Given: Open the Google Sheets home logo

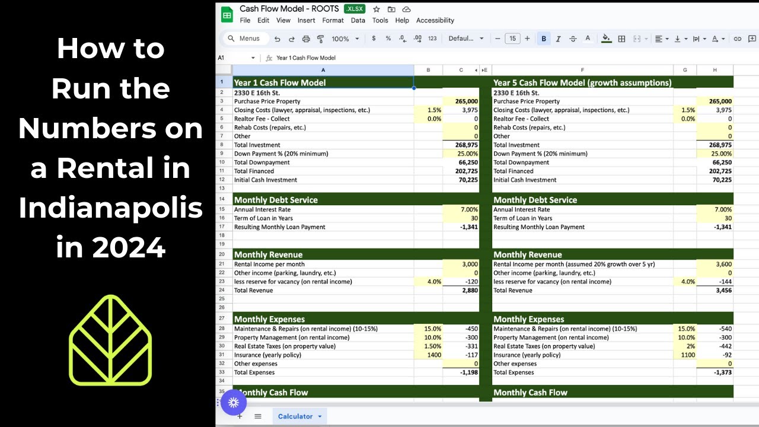Looking at the screenshot, I should click(227, 14).
